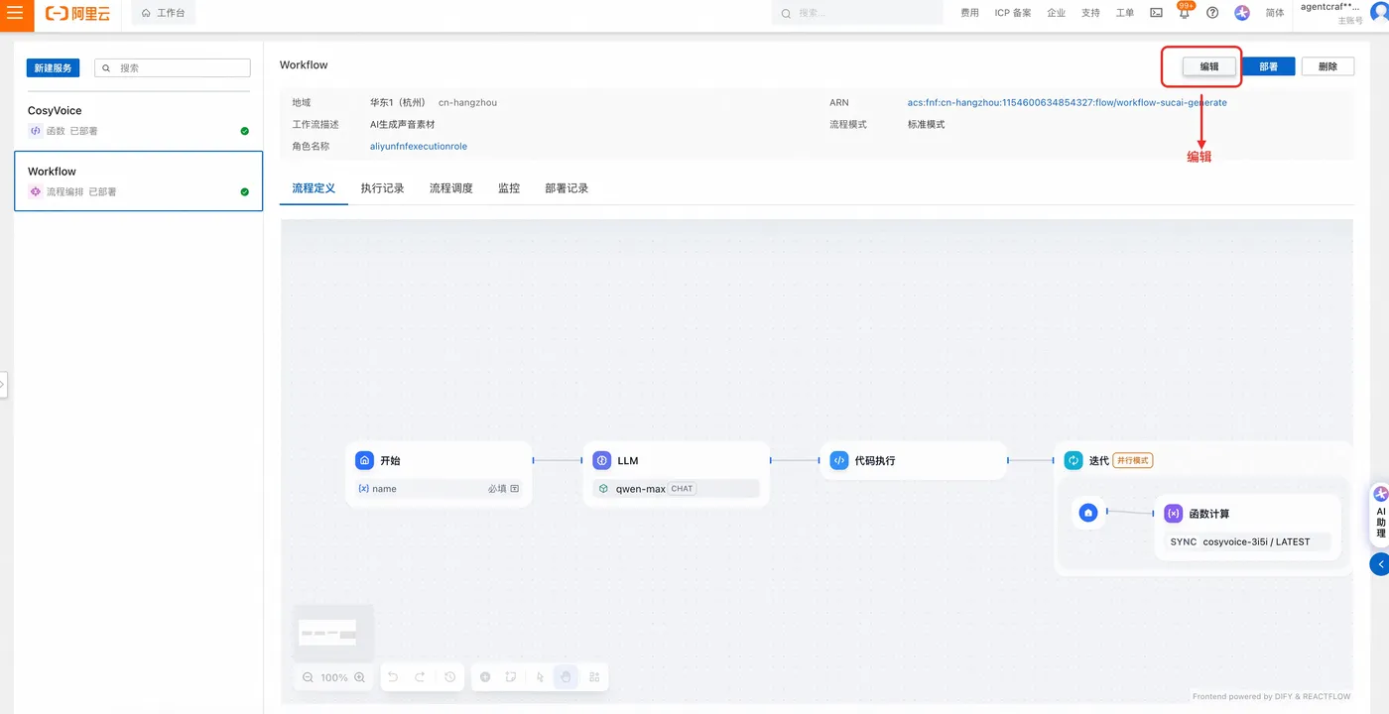Screen dimensions: 1389x714
Task: Launch the Cloud Shell terminal icon
Action: [1156, 13]
